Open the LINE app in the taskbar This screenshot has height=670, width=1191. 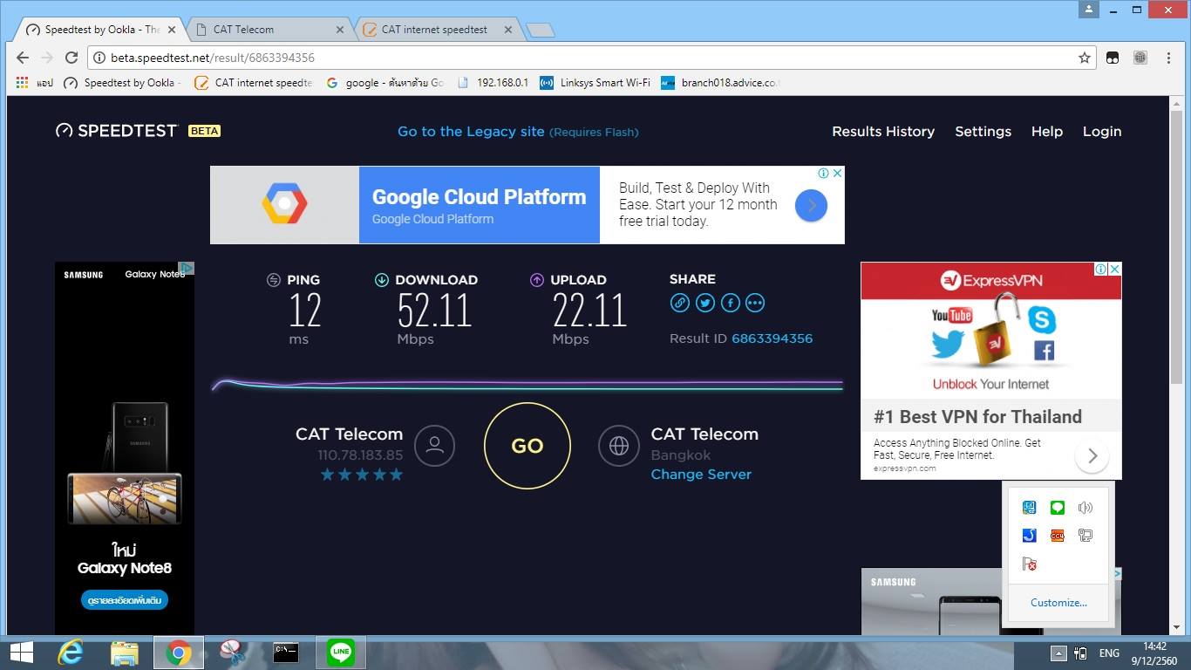click(x=340, y=652)
